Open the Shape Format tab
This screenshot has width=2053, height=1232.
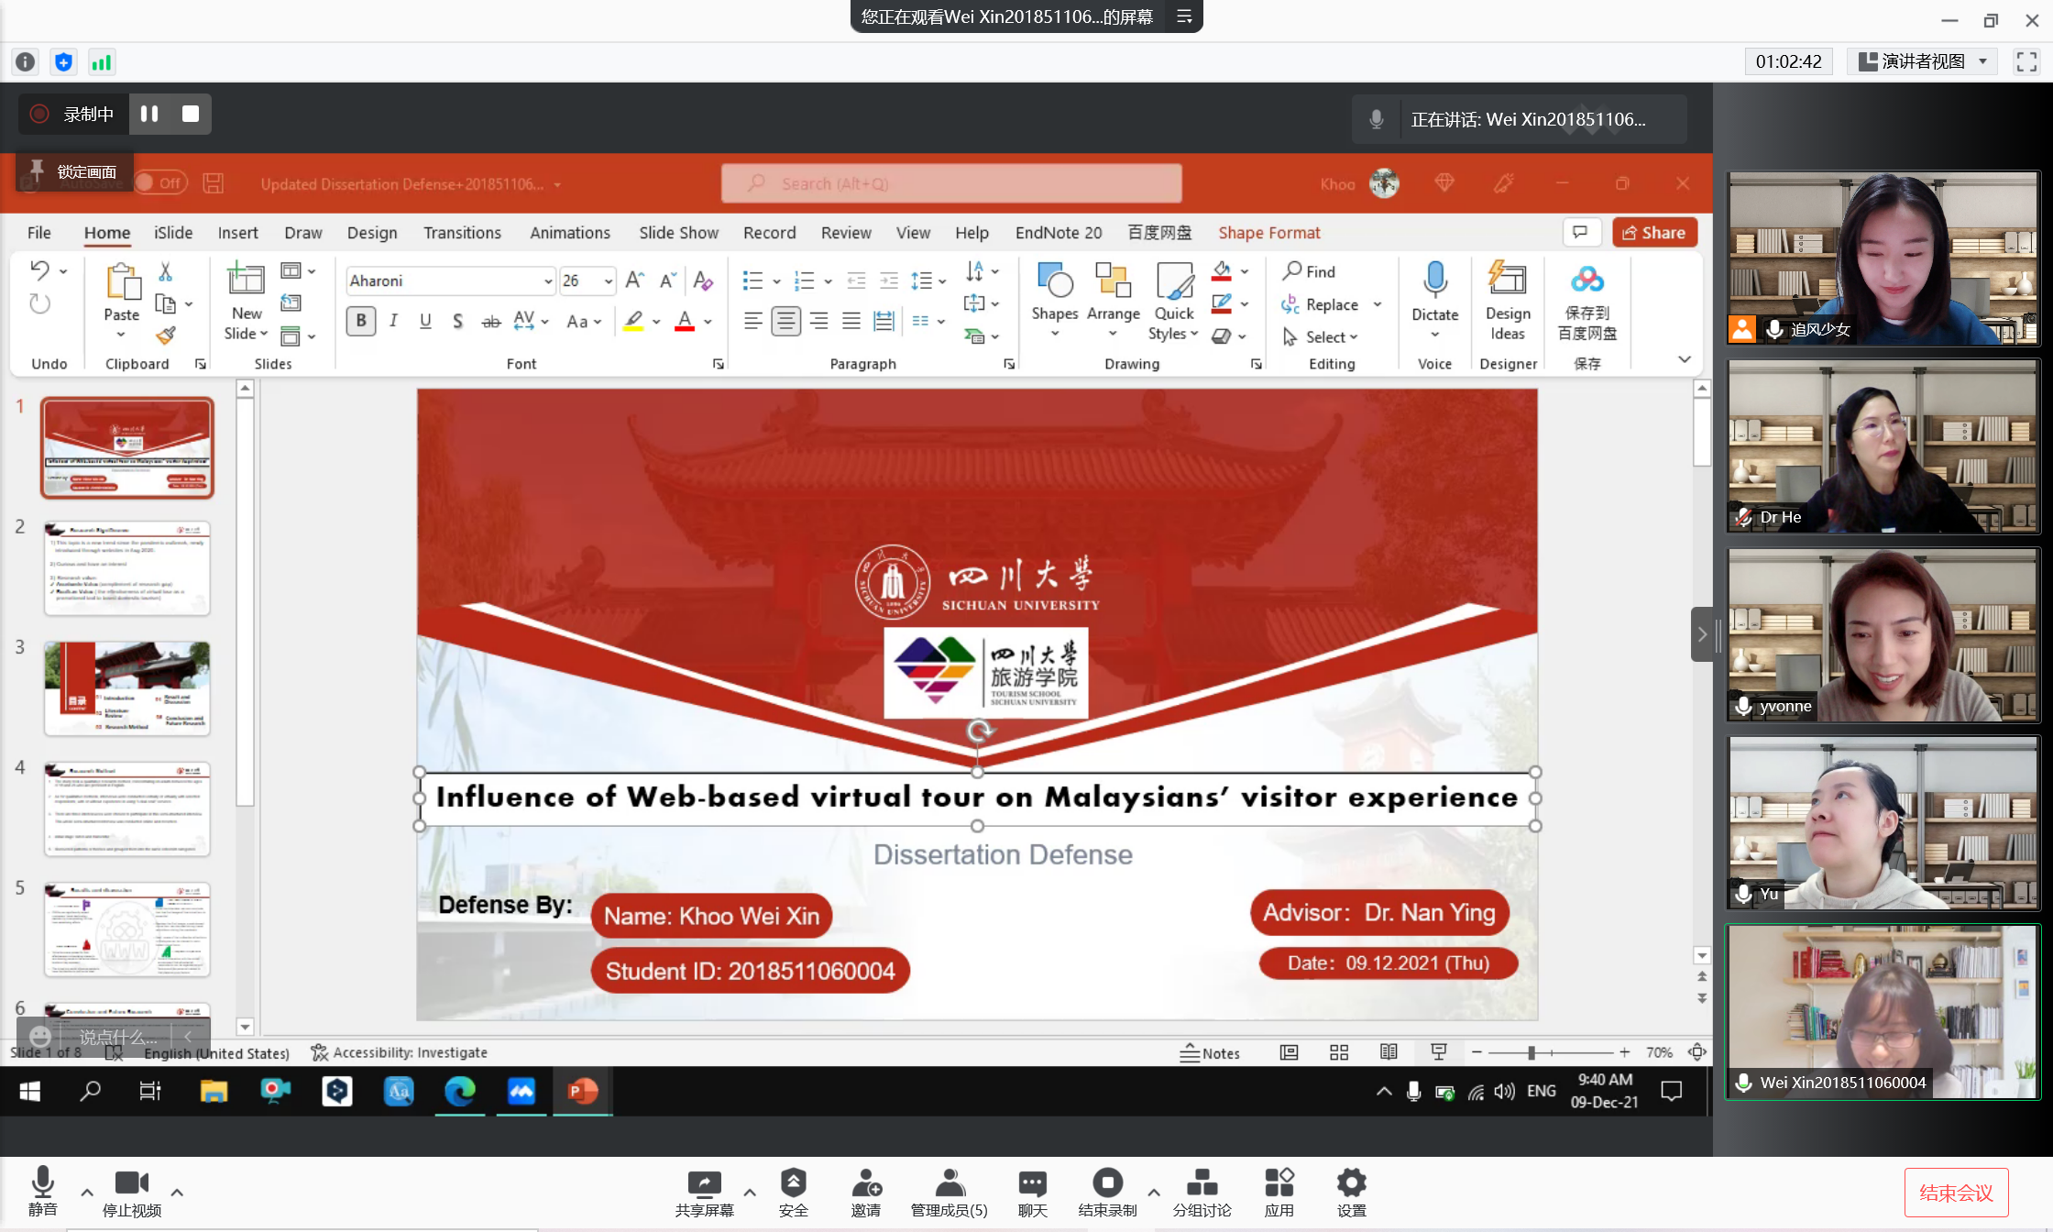click(1268, 233)
